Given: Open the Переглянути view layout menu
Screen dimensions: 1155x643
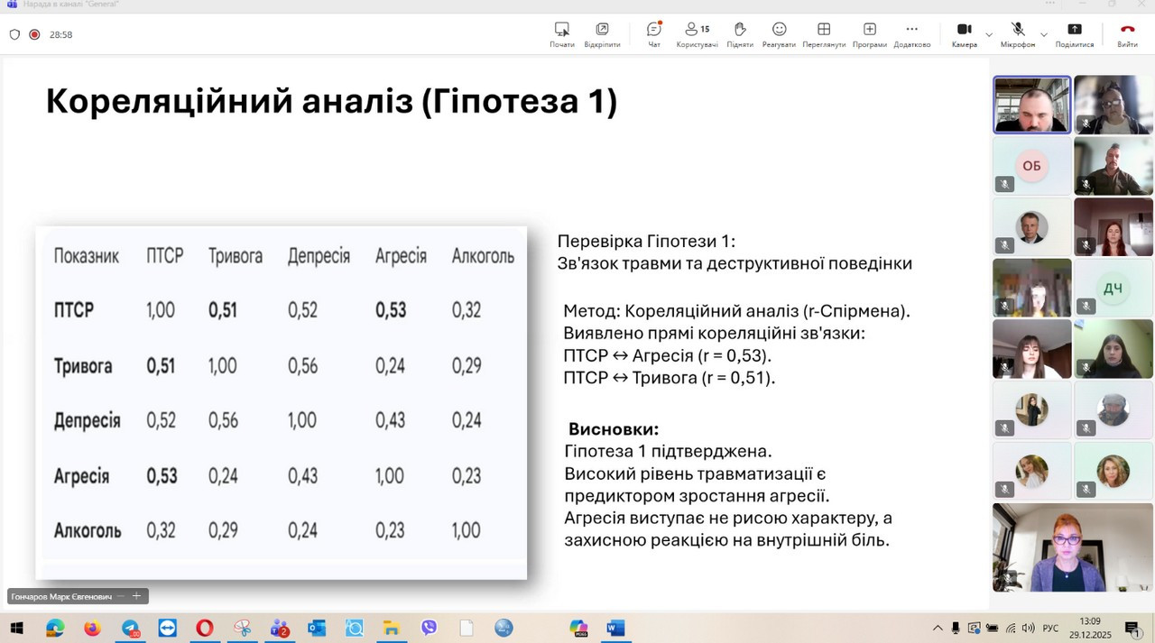Looking at the screenshot, I should (823, 34).
